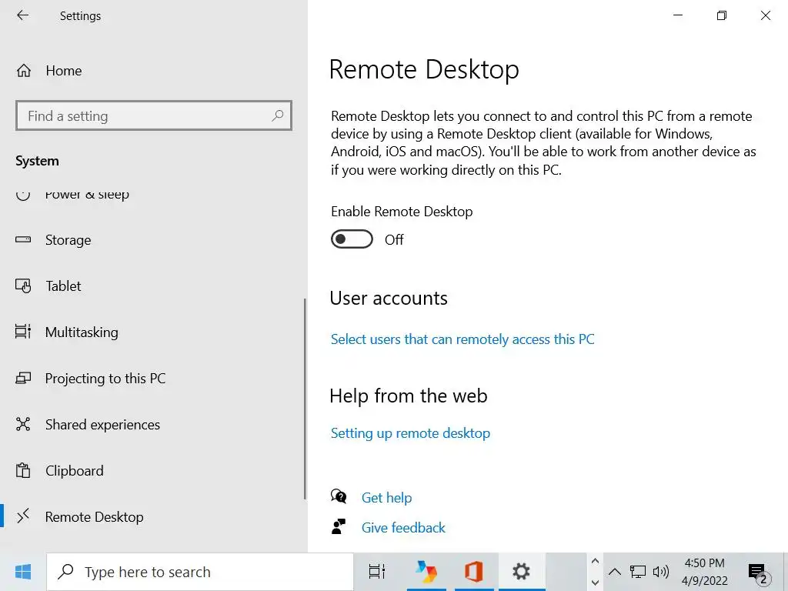The image size is (788, 591).
Task: Open Task View from the taskbar
Action: pos(377,572)
